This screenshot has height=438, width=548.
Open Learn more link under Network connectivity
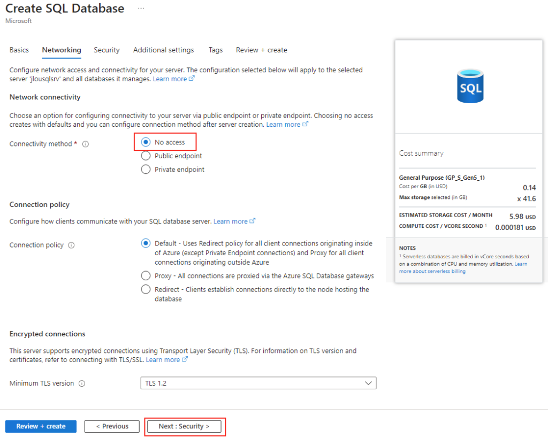[x=287, y=125]
